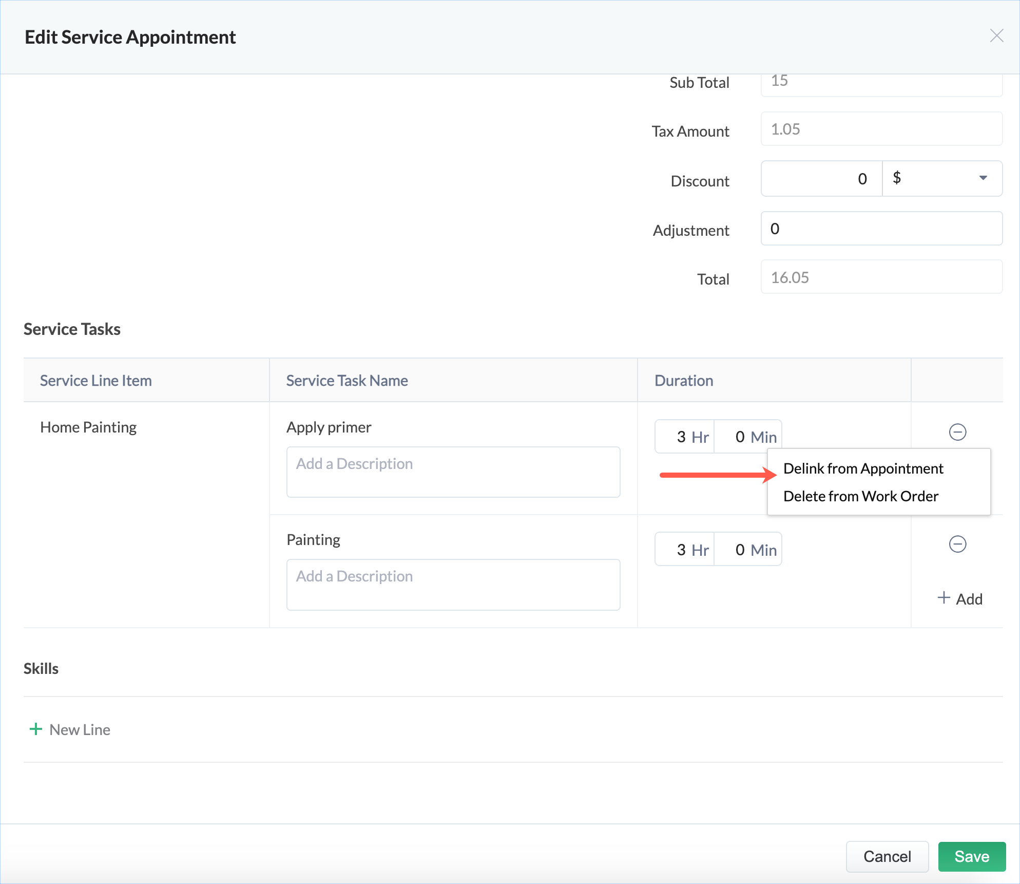Focus the Adjustment input field

881,229
